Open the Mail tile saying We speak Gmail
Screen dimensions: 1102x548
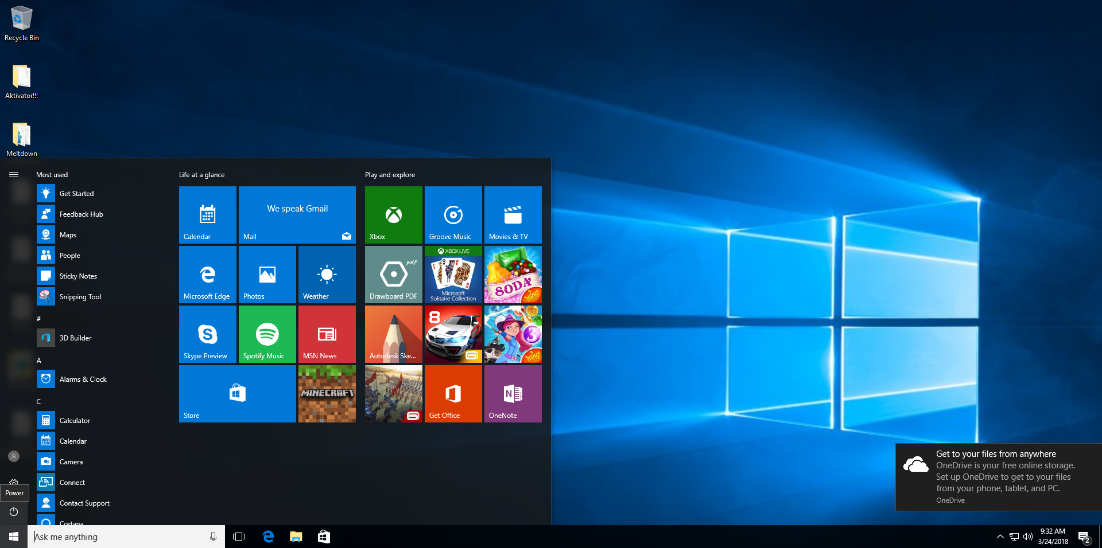point(297,215)
